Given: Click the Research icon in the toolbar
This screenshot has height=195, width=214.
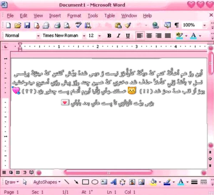Looking at the screenshot, I should (x=88, y=26).
